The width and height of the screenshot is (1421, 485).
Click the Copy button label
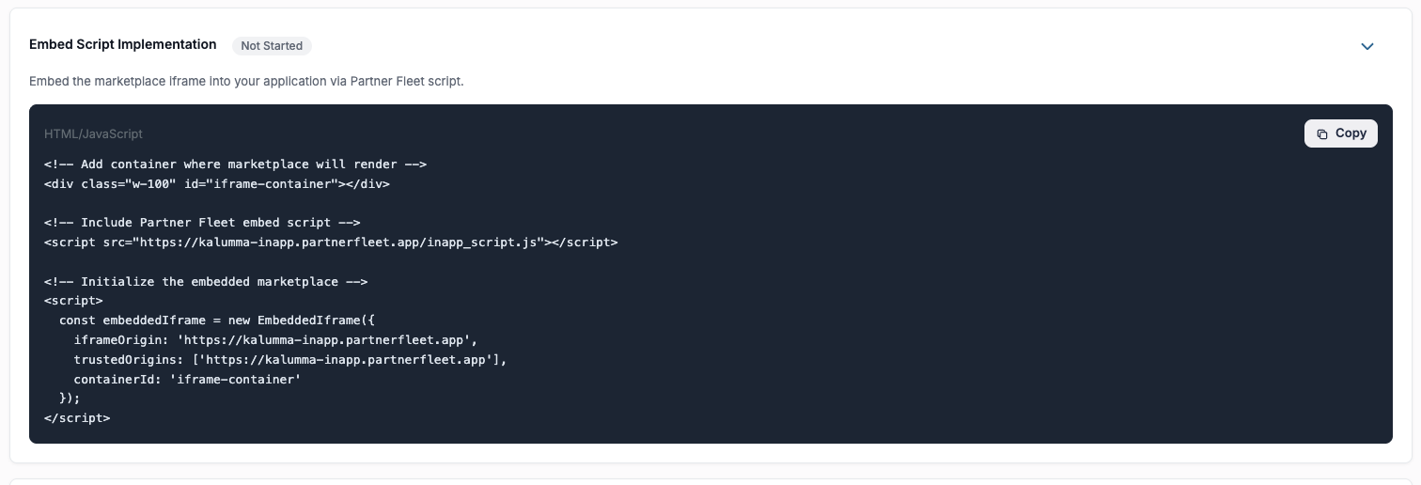pyautogui.click(x=1351, y=133)
